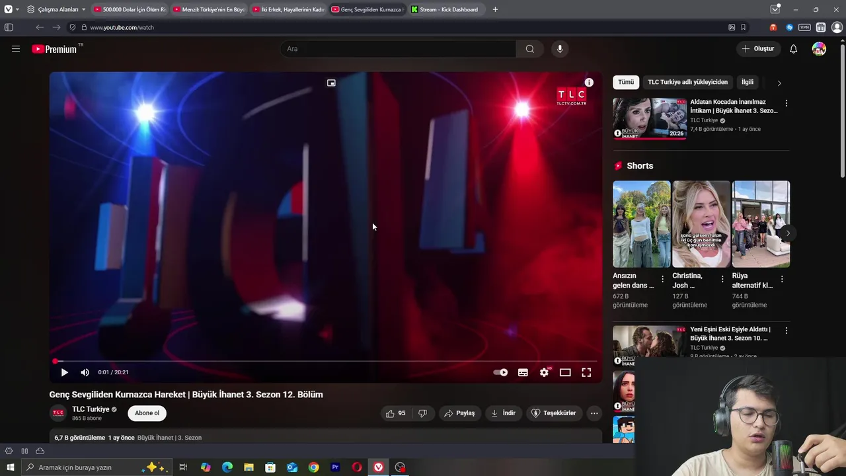The image size is (846, 476).
Task: Toggle the browser side panel
Action: 9,27
